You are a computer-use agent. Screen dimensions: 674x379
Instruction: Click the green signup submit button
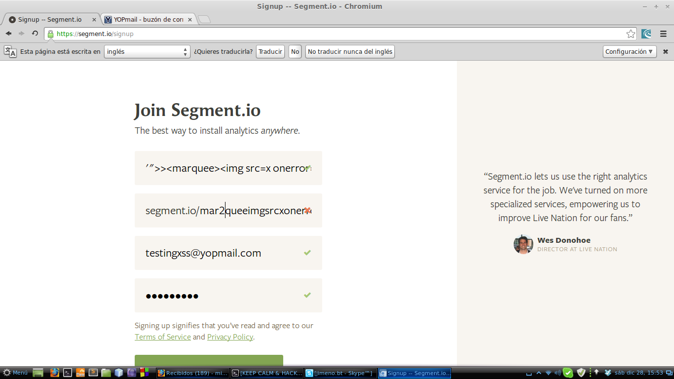point(209,361)
